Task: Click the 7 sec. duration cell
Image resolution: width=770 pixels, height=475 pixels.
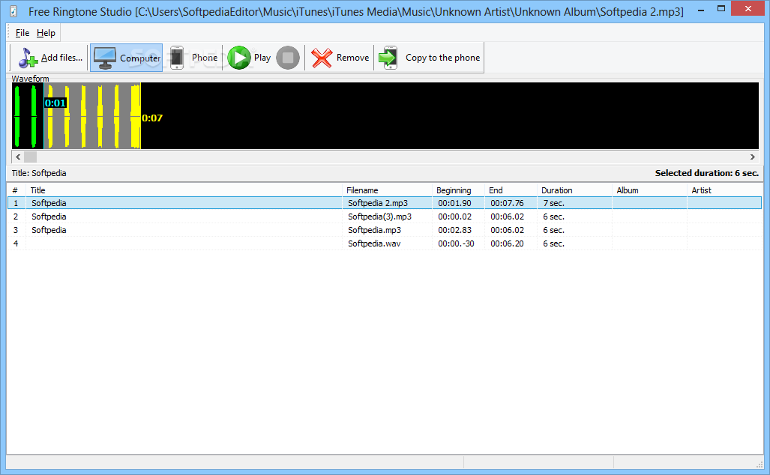Action: point(553,203)
